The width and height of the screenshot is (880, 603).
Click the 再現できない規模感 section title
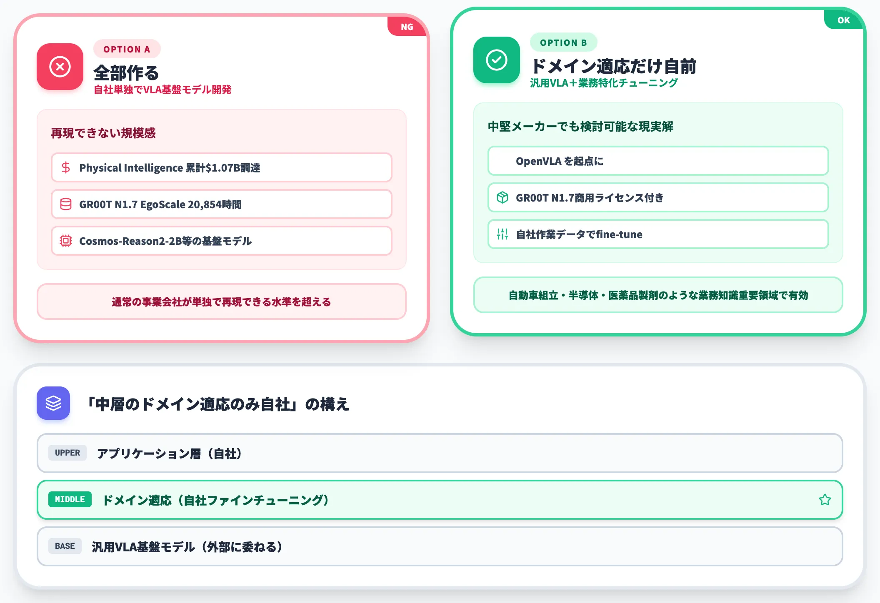(103, 133)
